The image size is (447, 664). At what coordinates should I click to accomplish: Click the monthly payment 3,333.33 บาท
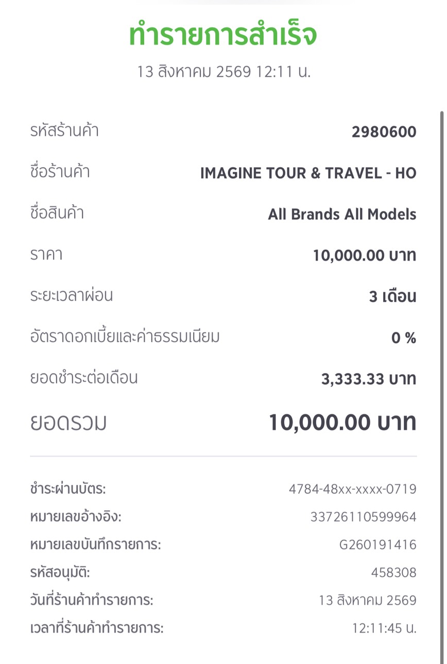369,379
